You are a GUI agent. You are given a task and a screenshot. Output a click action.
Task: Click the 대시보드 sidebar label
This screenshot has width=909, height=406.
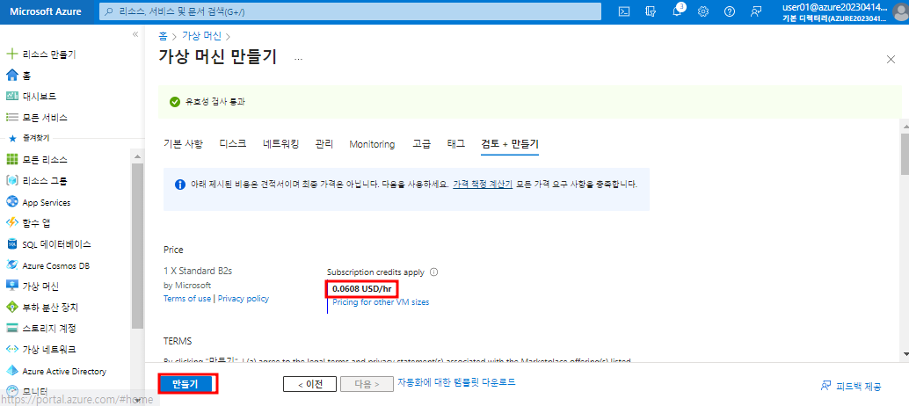pos(40,97)
